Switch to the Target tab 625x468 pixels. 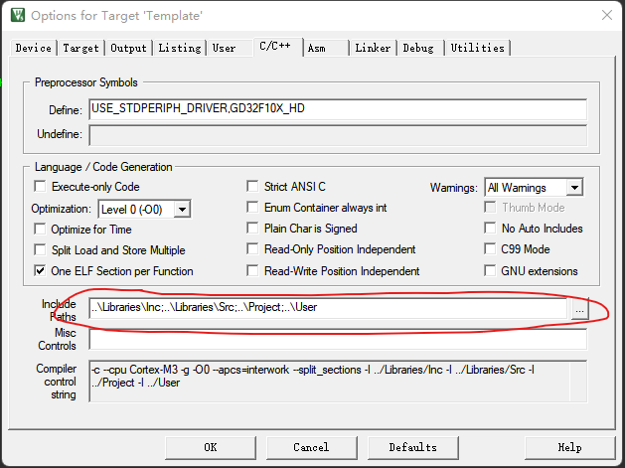click(80, 49)
